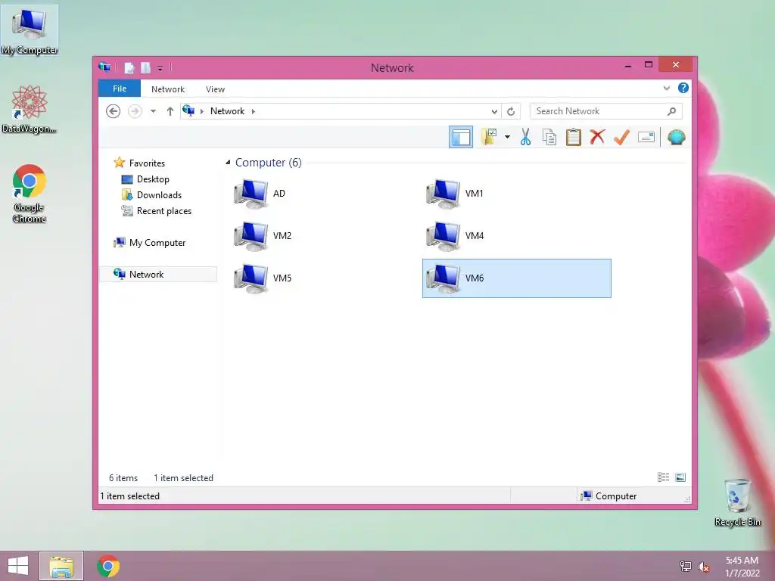Click the Search Network field
The width and height of the screenshot is (775, 581).
click(x=606, y=111)
